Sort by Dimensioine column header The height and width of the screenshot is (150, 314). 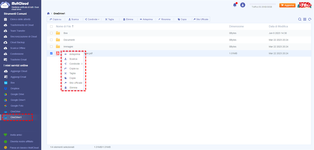click(x=236, y=26)
